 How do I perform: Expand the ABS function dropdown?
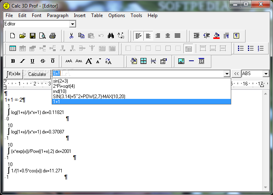pos(266,74)
